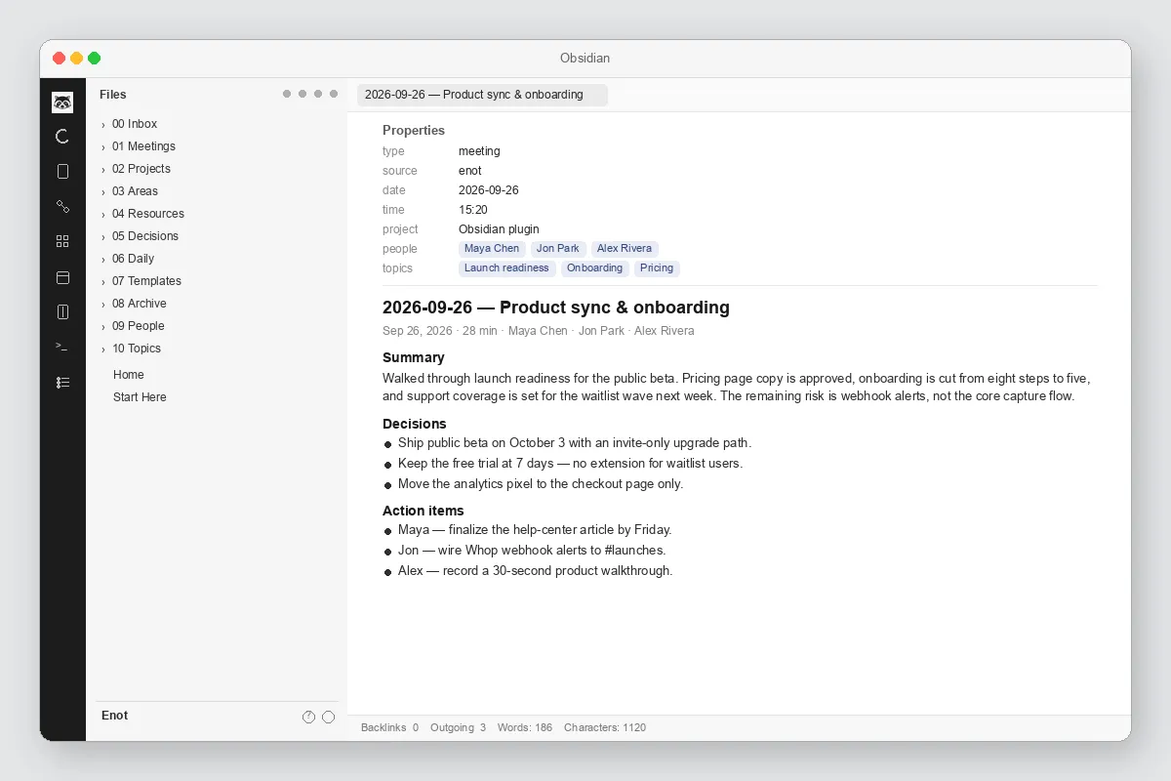Screen dimensions: 1171x781
Task: Click Jon's Whop webhook alerts action item
Action: point(532,551)
